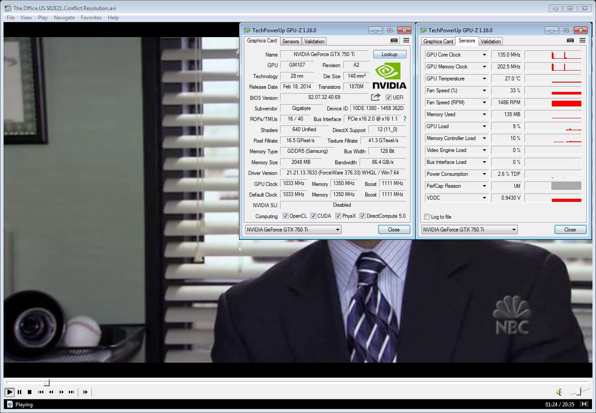Take screenshot in Graphics Card GPU-Z window
Image resolution: width=596 pixels, height=413 pixels.
[x=394, y=40]
